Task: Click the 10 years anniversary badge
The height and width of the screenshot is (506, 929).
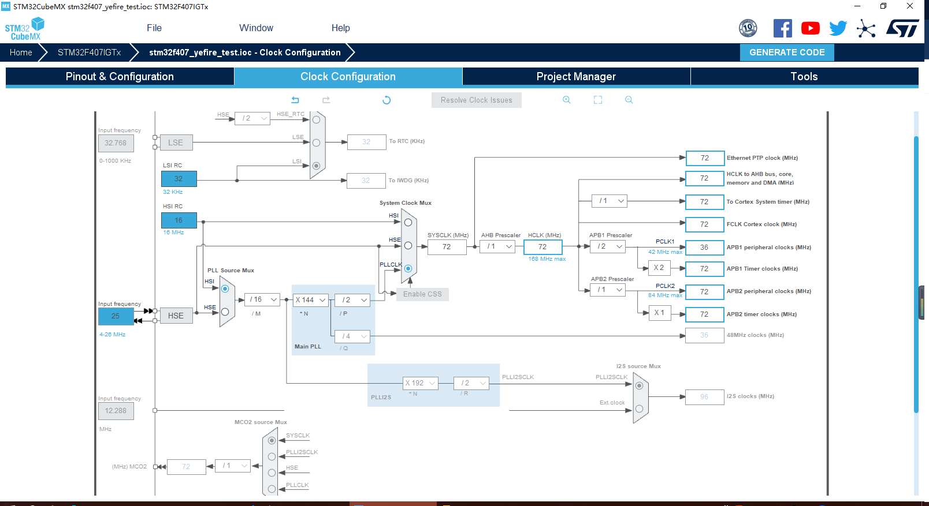Action: (x=748, y=28)
